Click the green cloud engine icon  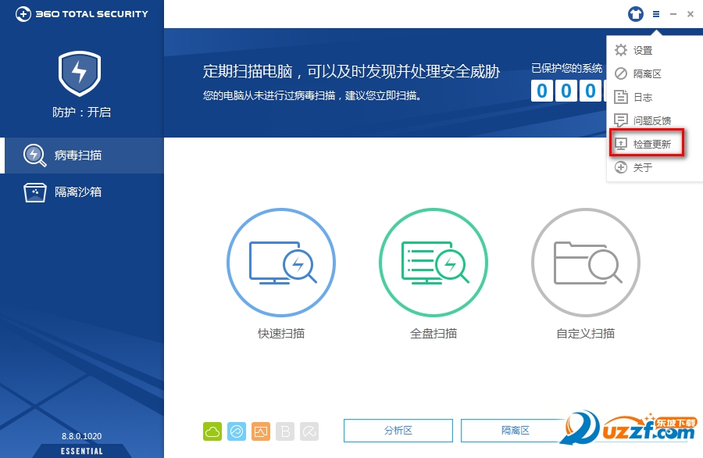click(x=212, y=431)
